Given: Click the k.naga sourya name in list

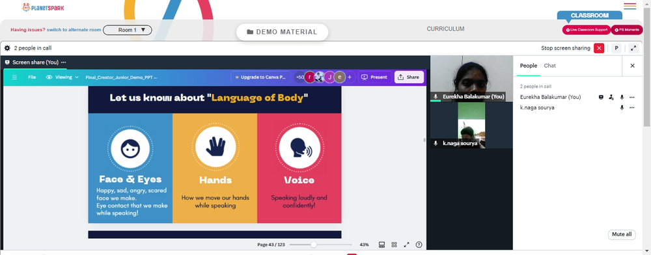Looking at the screenshot, I should (x=537, y=107).
